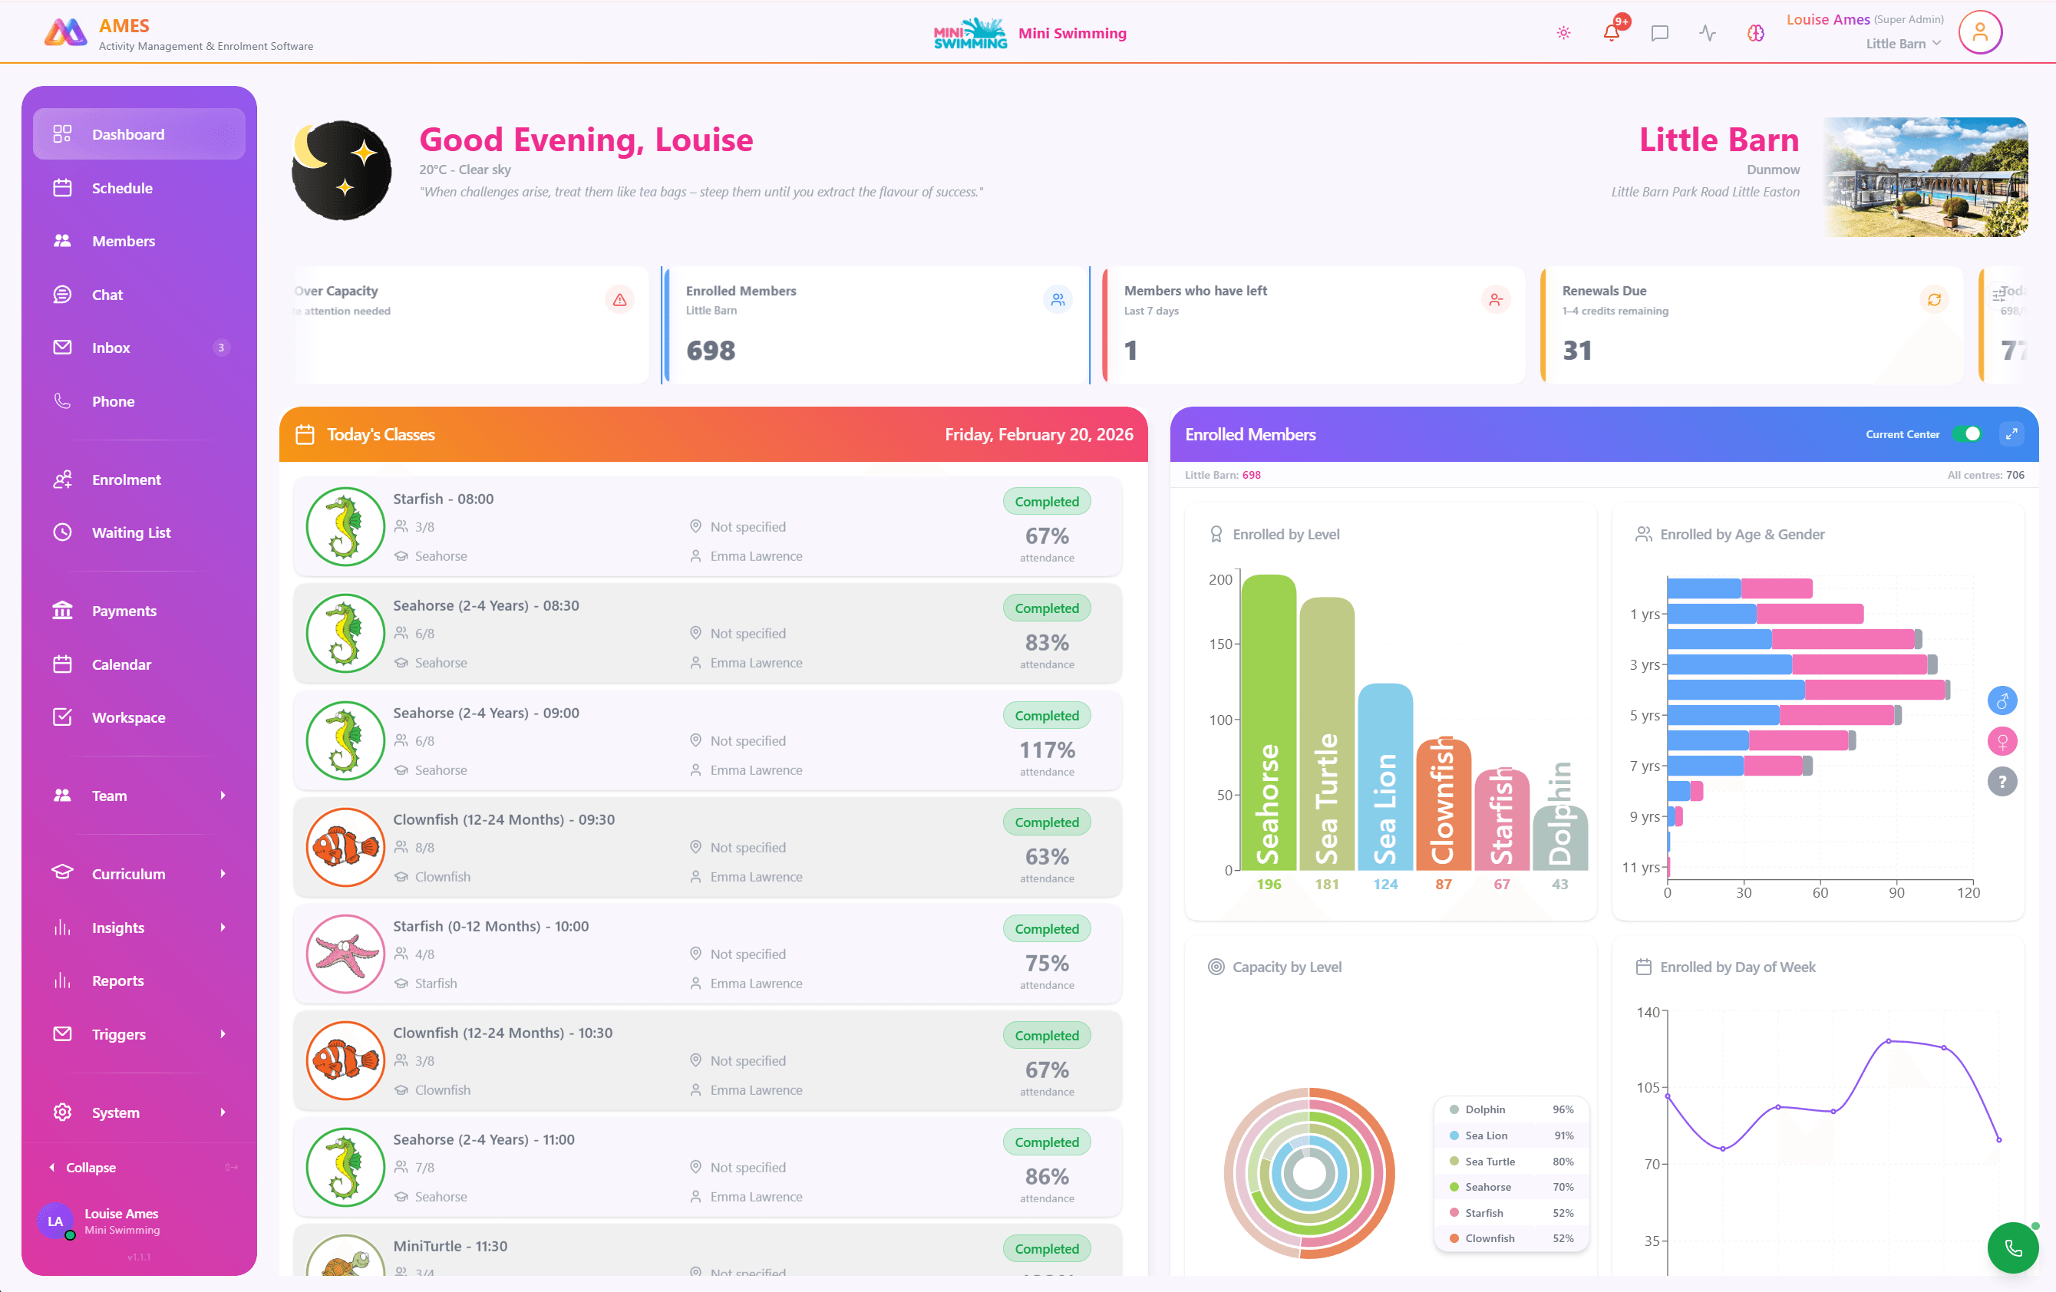Click the brain AI icon in header
Image resolution: width=2056 pixels, height=1292 pixels.
[1755, 33]
